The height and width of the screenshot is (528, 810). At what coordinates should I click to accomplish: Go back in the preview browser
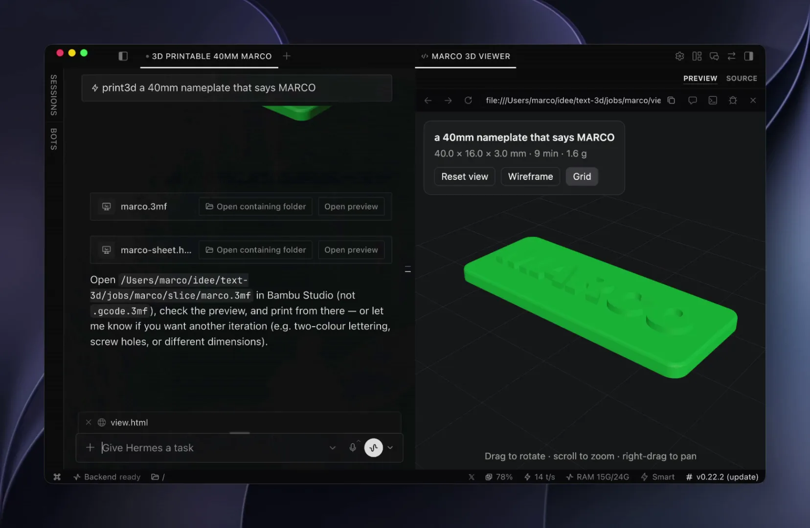coord(428,100)
